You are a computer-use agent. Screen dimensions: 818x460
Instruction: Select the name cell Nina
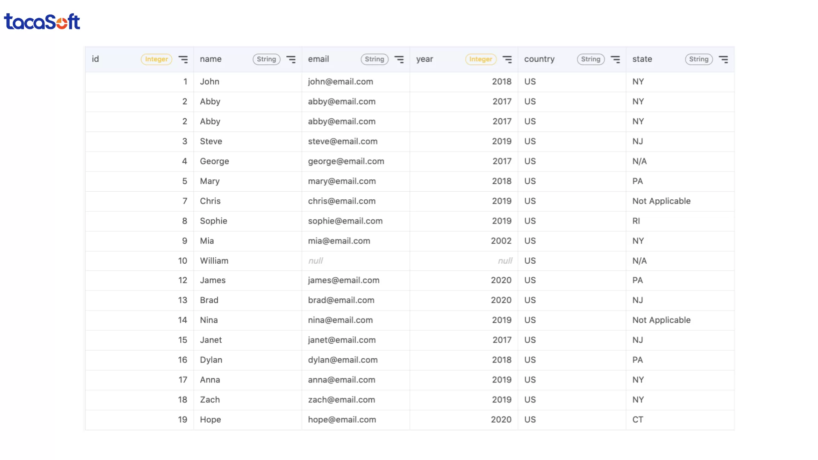pos(248,320)
